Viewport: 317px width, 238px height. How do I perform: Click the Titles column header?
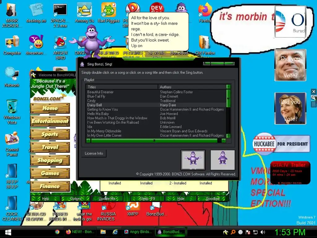122,87
